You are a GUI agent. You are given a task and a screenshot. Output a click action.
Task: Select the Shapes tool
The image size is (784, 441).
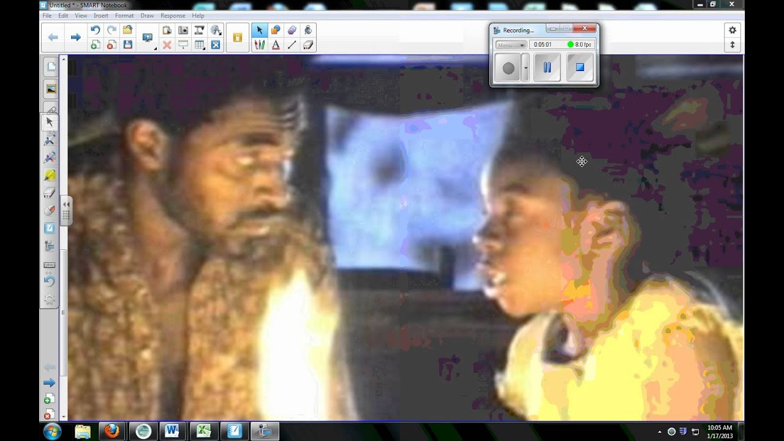coord(276,30)
